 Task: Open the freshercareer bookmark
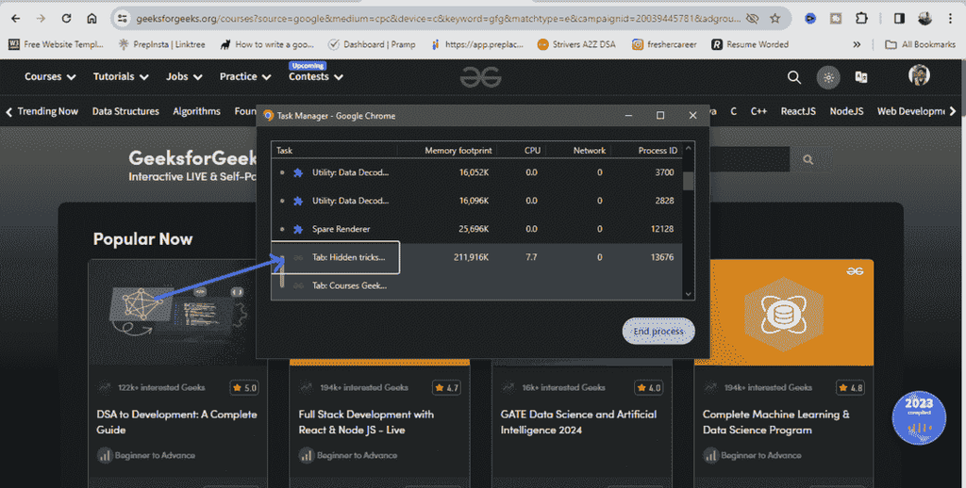(x=665, y=44)
